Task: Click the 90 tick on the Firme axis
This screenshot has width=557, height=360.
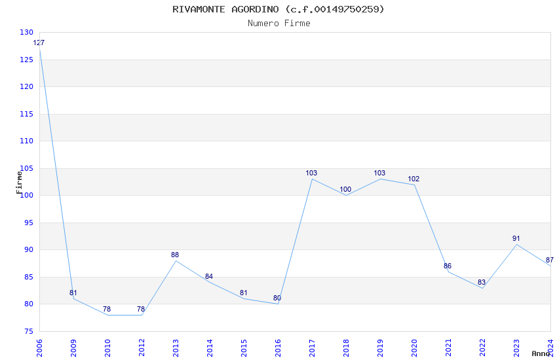Action: click(28, 249)
